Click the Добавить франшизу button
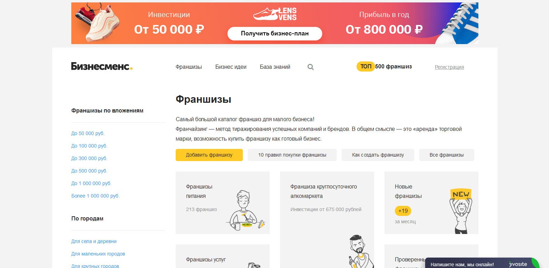 click(x=209, y=155)
